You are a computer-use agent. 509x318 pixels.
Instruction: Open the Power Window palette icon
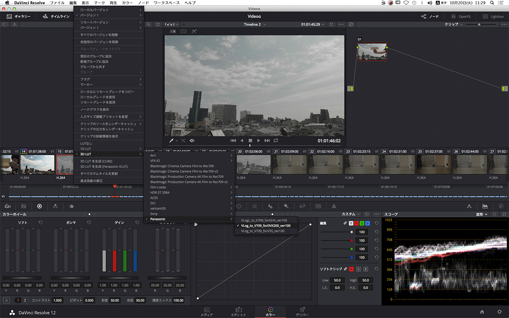point(239,206)
